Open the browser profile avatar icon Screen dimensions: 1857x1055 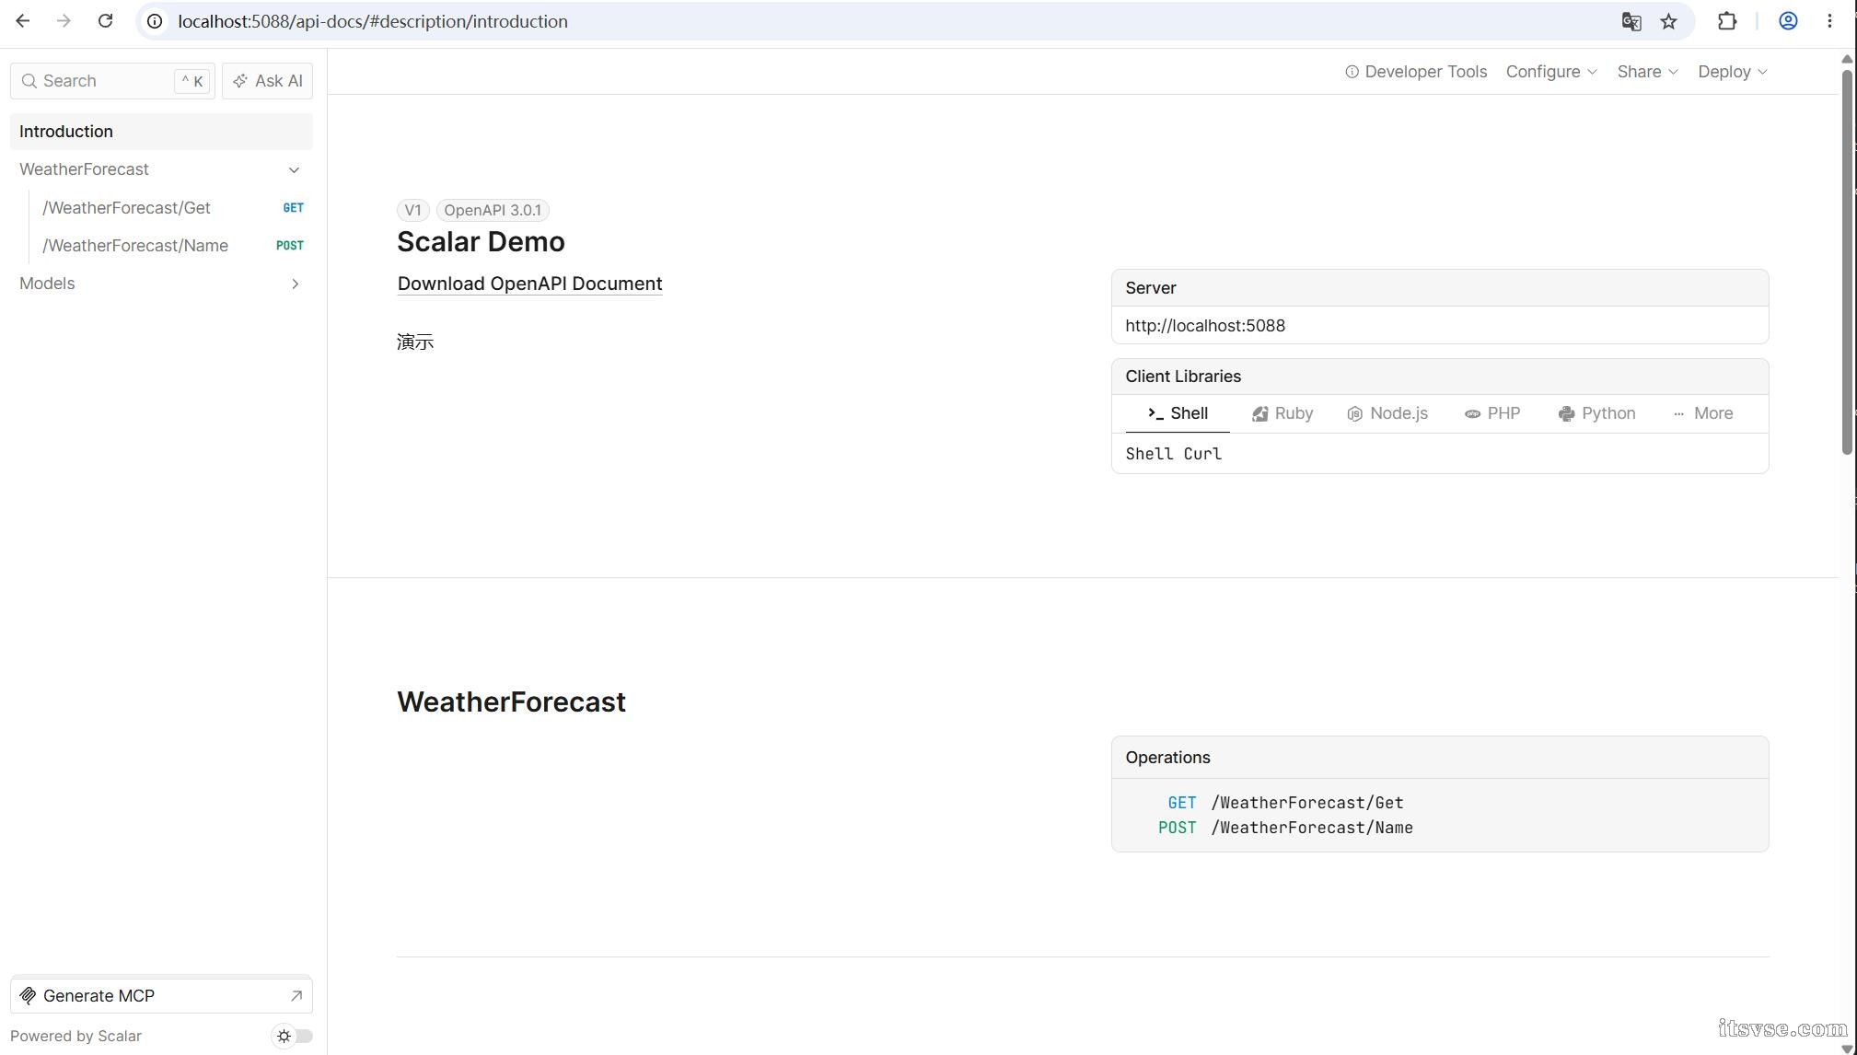1788,21
